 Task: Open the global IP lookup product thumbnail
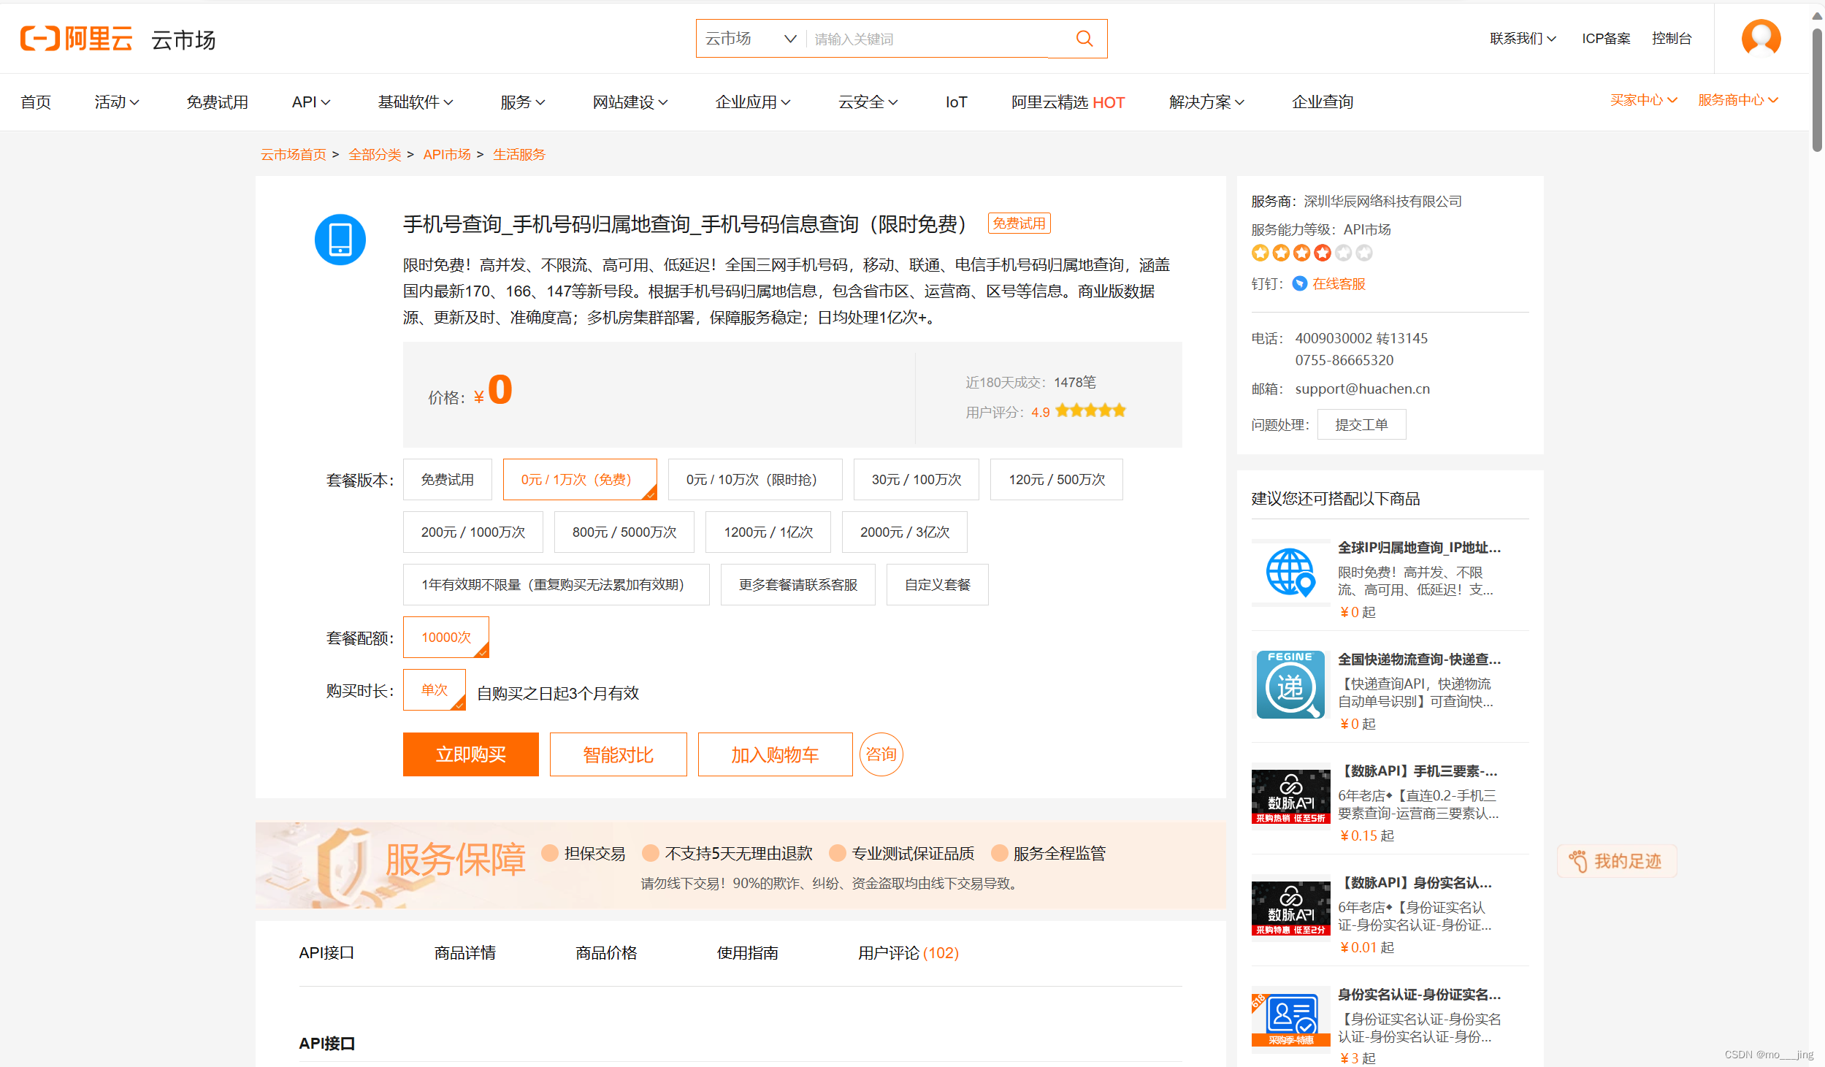coord(1290,573)
